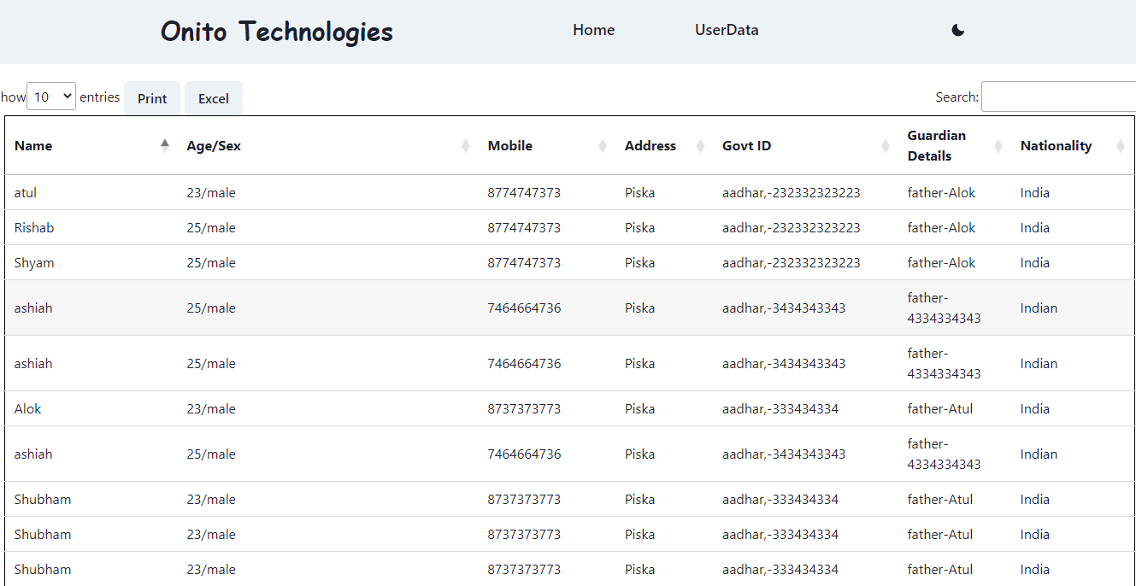Screen dimensions: 1136x586
Task: Sort by Nationality column sort icon
Action: [x=1121, y=146]
